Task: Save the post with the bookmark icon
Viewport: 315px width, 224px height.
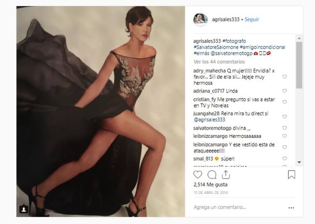Action: [x=292, y=175]
